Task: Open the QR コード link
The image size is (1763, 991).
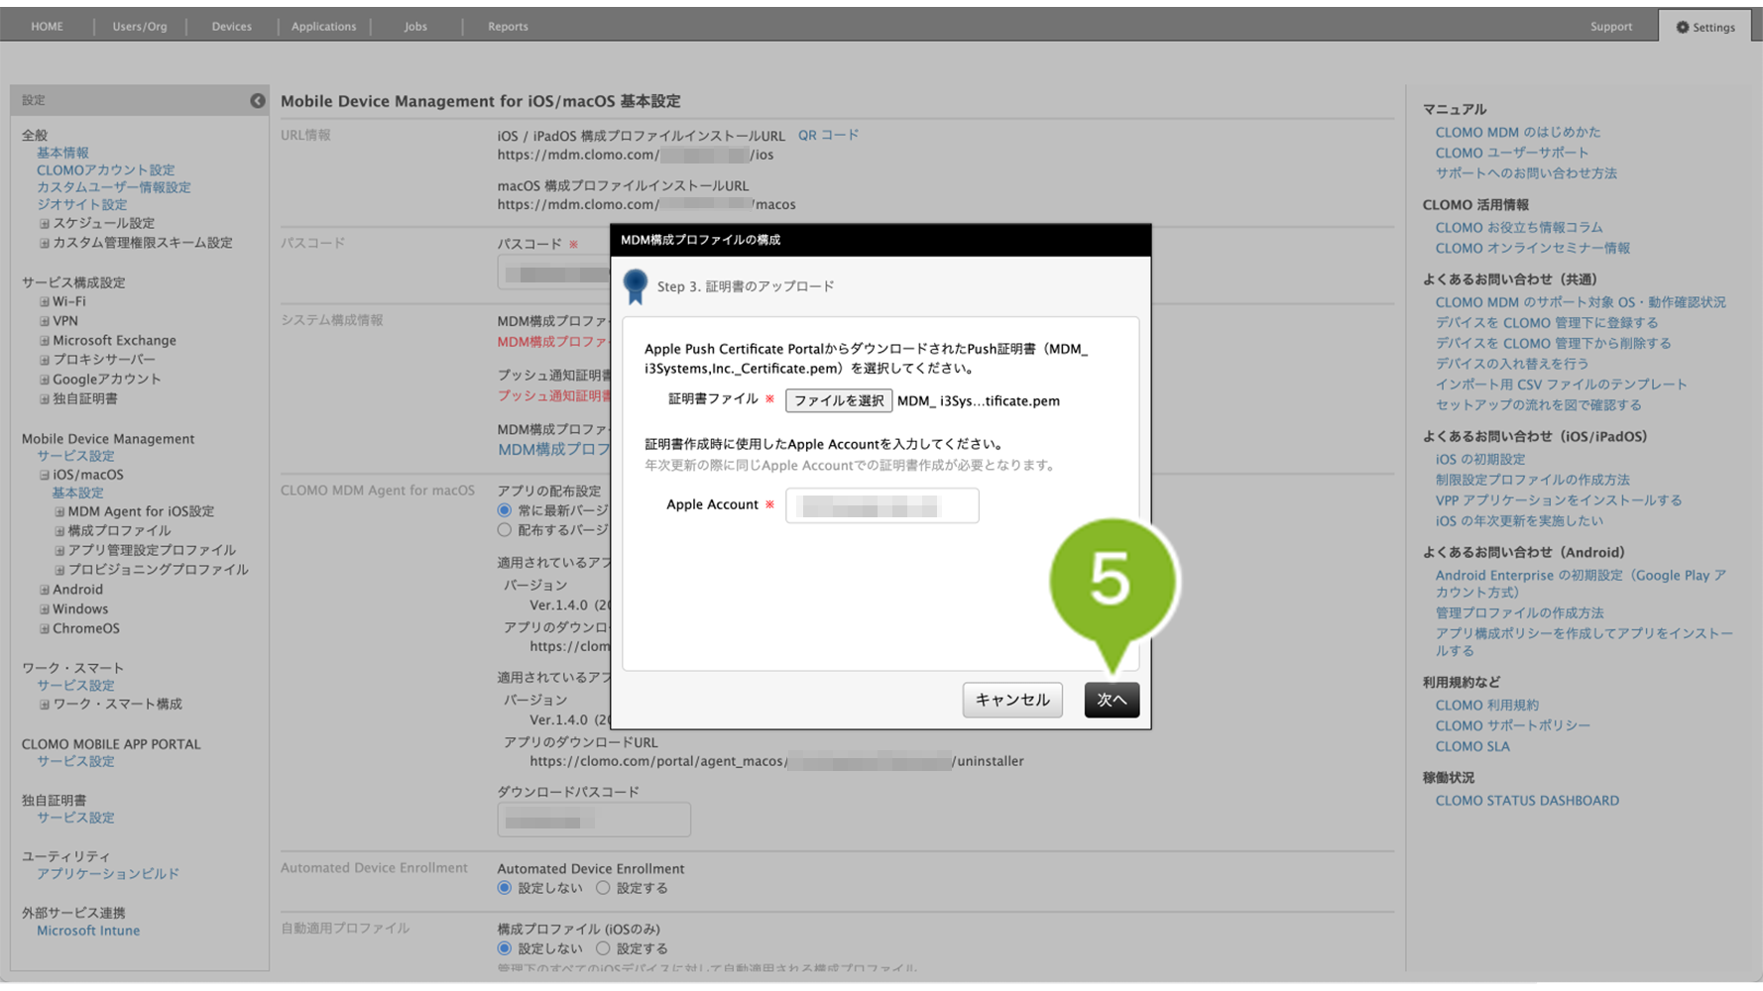Action: 828,135
